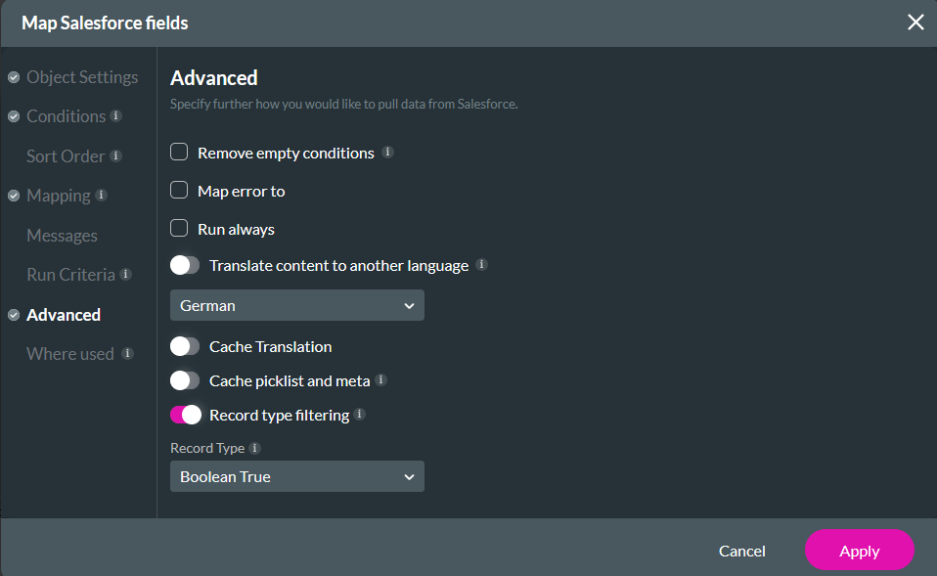Click info icon beside Record type filtering
Viewport: 937px width, 576px height.
359,414
